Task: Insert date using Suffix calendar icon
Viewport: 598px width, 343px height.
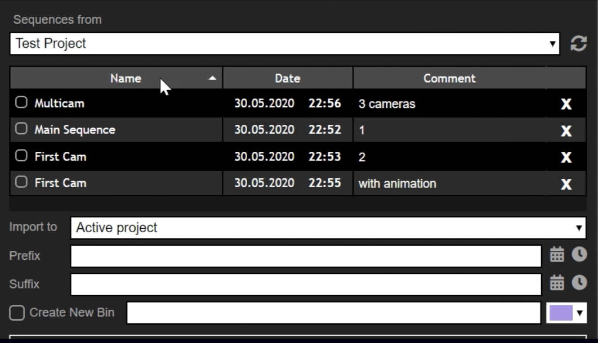Action: point(557,282)
